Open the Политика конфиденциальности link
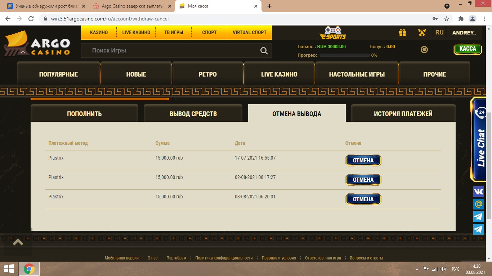This screenshot has height=276, width=492. pyautogui.click(x=224, y=258)
